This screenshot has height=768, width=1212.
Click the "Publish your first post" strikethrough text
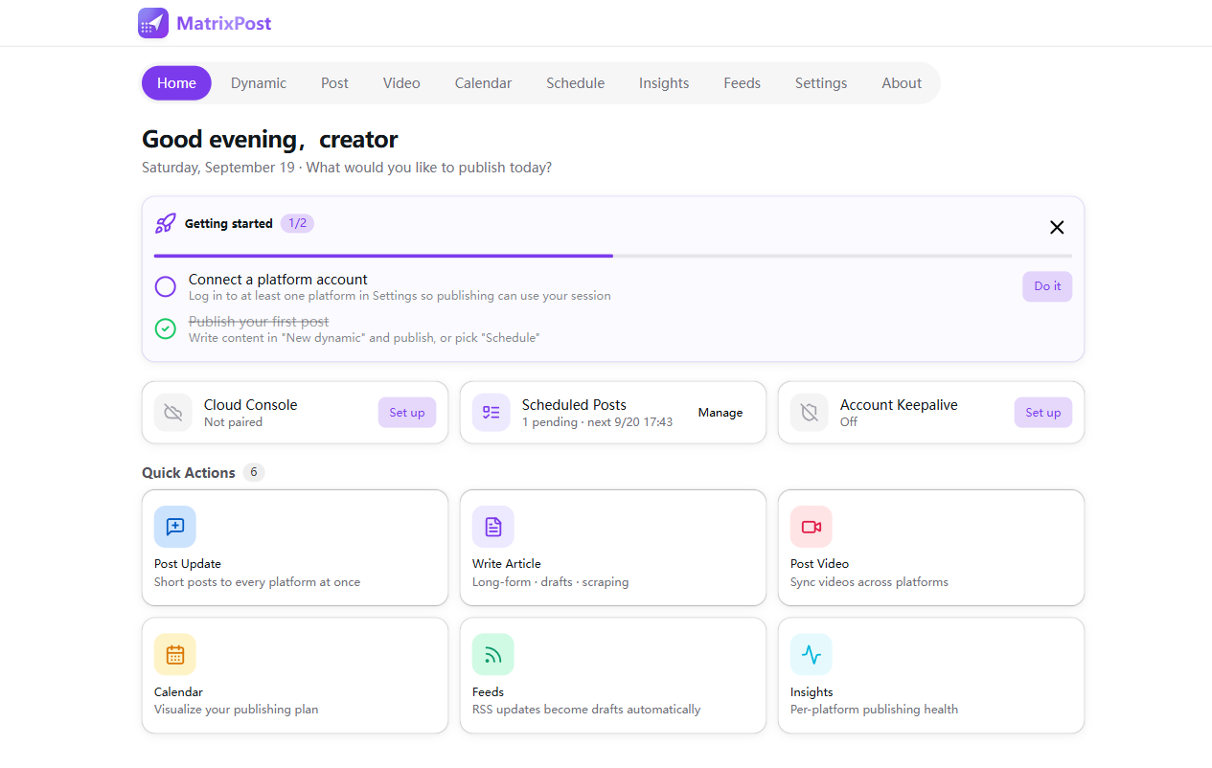259,322
